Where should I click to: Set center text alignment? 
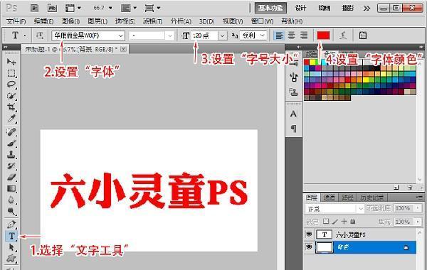(x=291, y=36)
